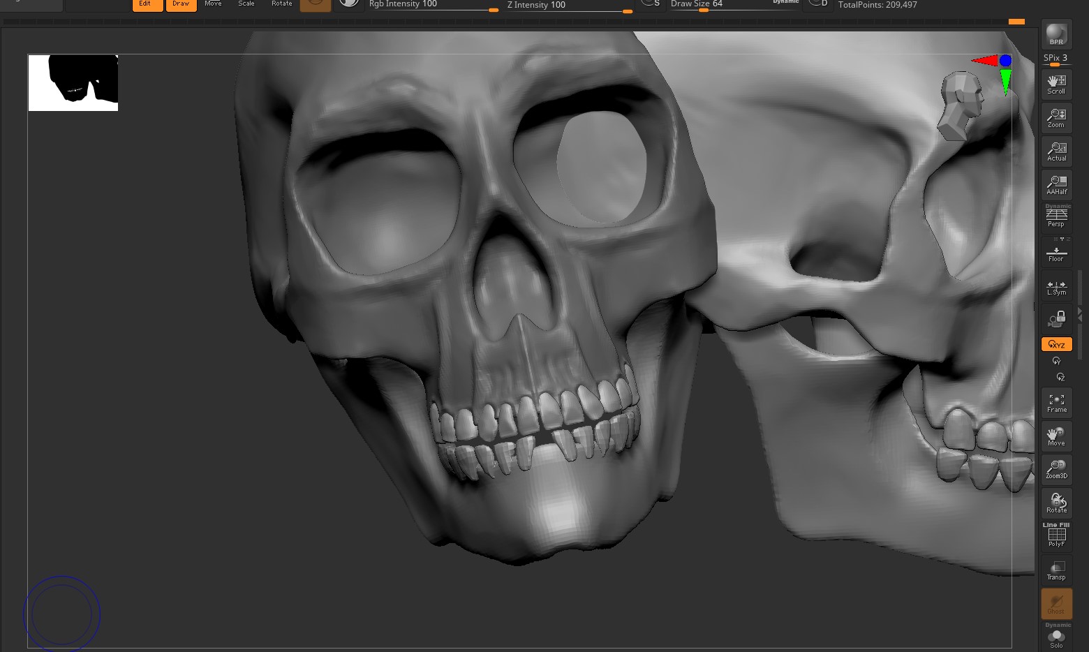Click the Zoom document icon
1089x652 pixels.
coord(1056,118)
